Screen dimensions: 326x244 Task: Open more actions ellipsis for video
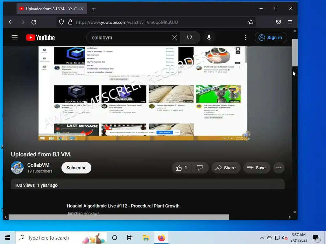coord(279,168)
